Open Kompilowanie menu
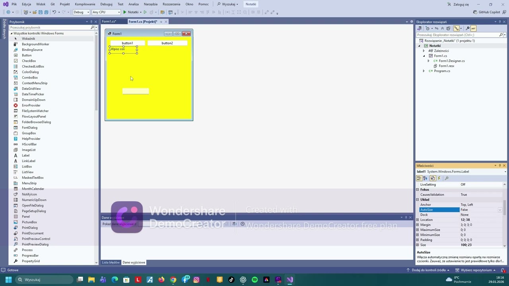This screenshot has height=286, width=509. tap(85, 4)
